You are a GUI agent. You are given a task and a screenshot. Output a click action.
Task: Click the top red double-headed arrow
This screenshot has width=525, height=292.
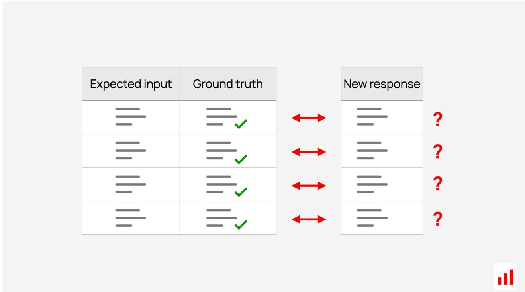309,118
